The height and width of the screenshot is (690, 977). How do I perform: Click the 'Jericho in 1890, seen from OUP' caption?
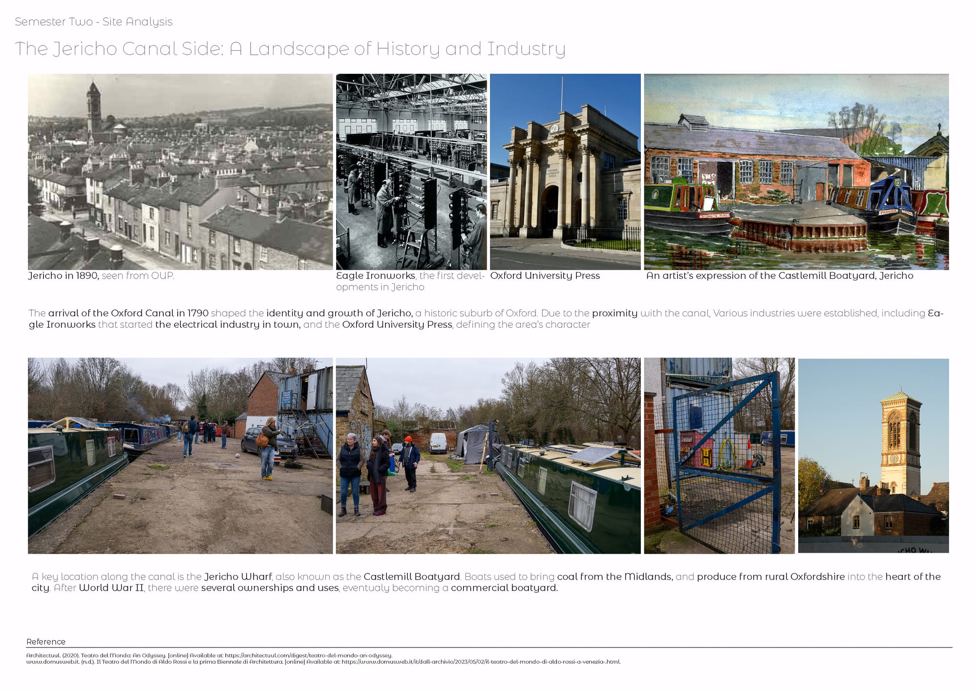(101, 275)
